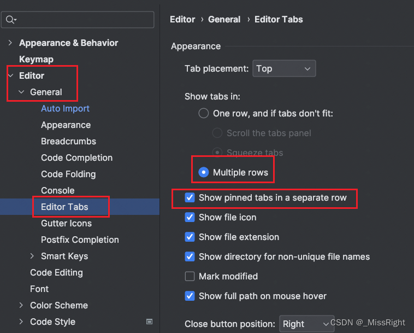Select the Multiple rows radio button
This screenshot has height=333, width=414.
click(x=204, y=172)
